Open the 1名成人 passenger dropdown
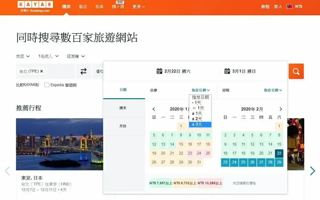 tap(47, 56)
